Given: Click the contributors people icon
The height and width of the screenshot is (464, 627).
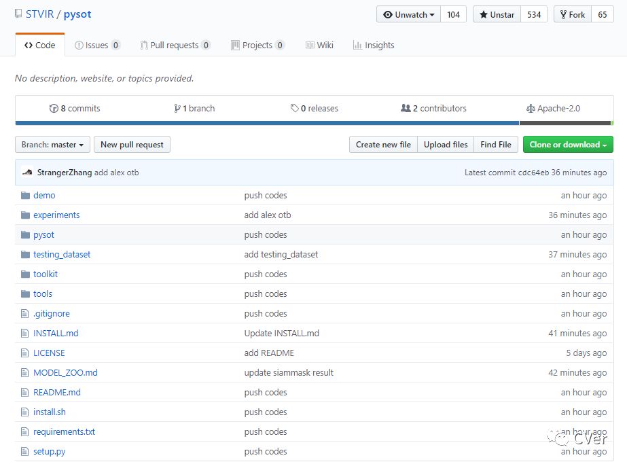Looking at the screenshot, I should (406, 109).
